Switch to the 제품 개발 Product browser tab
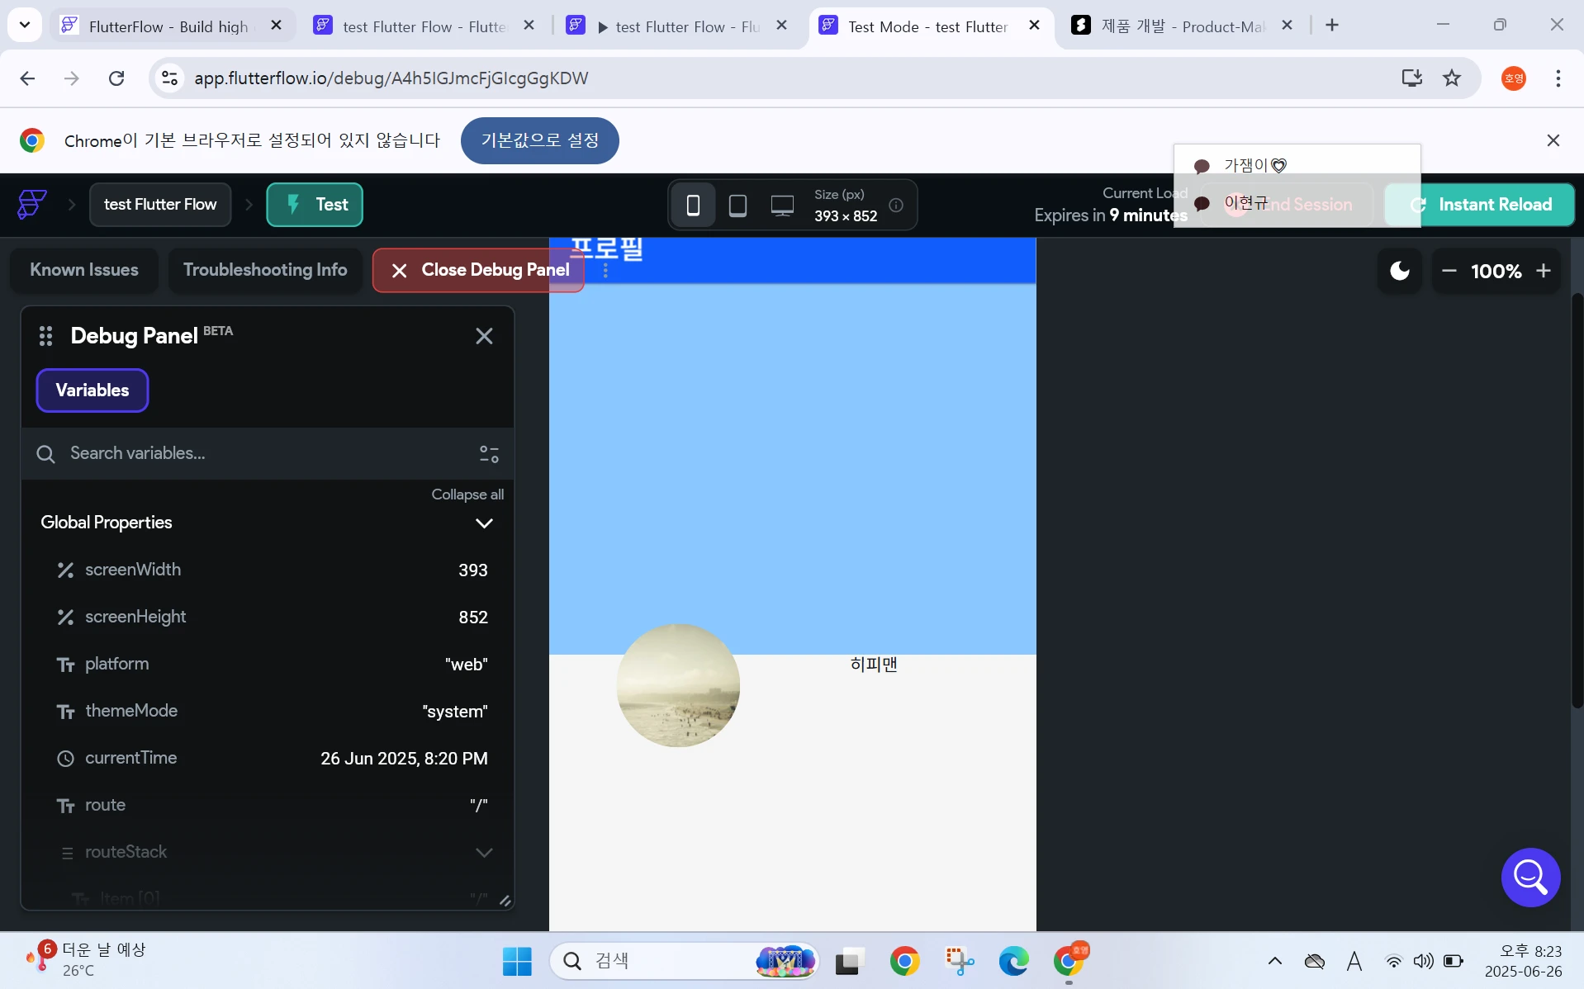The image size is (1584, 989). (x=1183, y=26)
